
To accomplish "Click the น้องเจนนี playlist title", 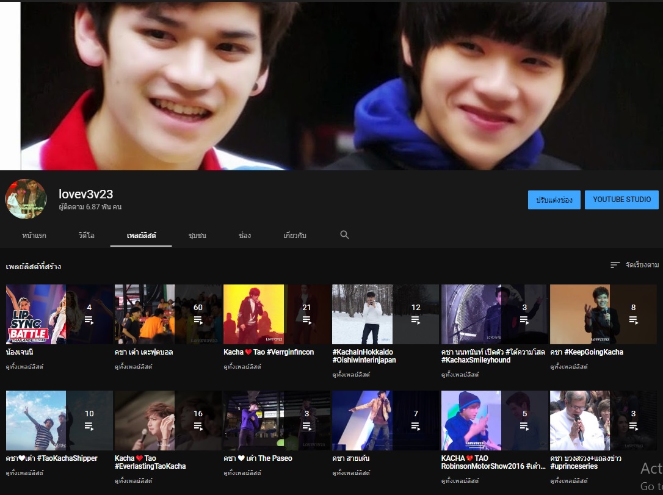I will coord(20,352).
